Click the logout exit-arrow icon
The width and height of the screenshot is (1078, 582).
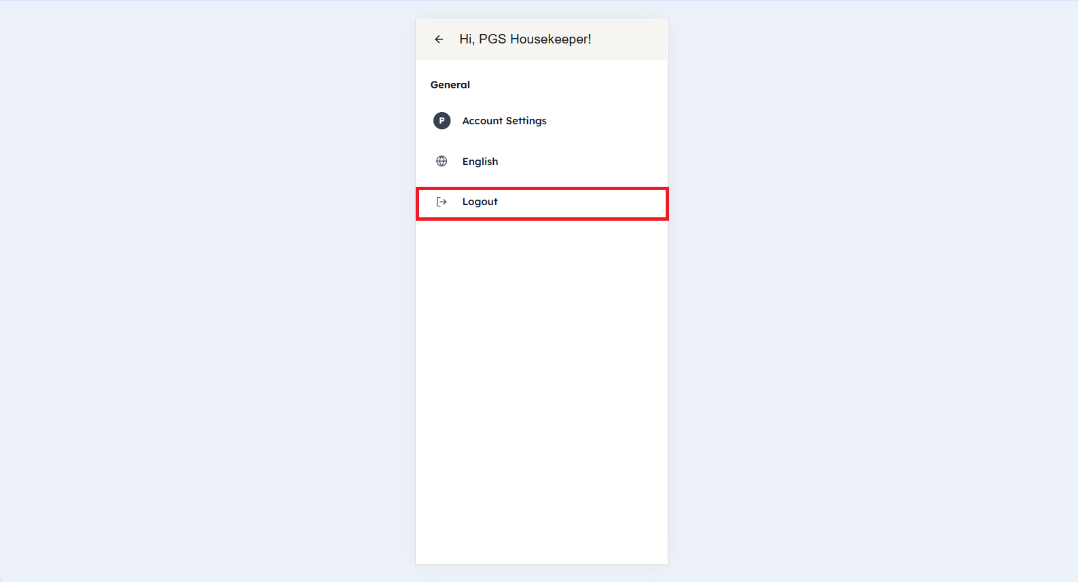[x=442, y=202]
